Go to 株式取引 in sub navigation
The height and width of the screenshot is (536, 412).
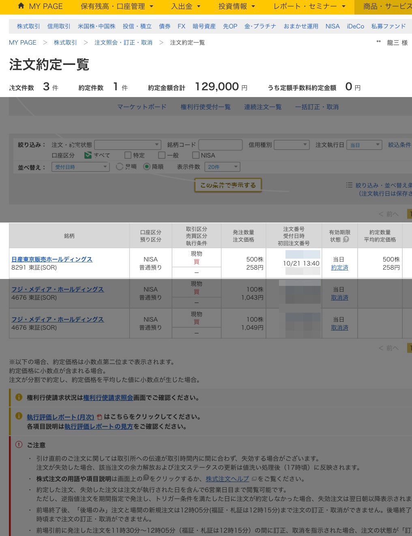pos(28,26)
